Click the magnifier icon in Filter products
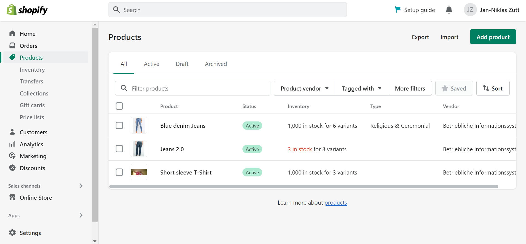This screenshot has width=526, height=244. click(x=124, y=88)
